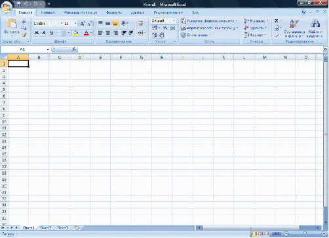
Task: Select the Format Painter brush icon
Action: click(x=24, y=35)
